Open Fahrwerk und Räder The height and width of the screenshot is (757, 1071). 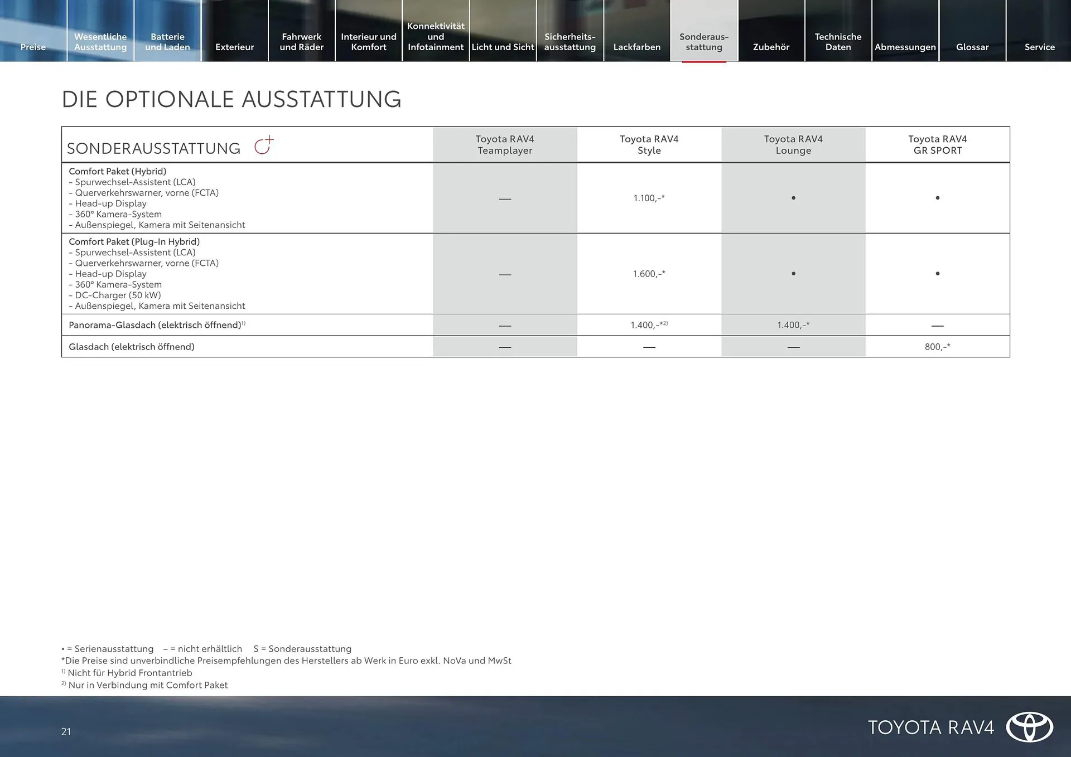click(302, 41)
